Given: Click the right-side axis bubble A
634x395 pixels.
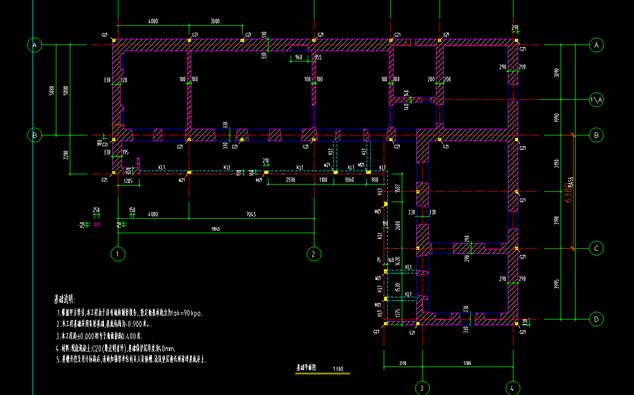Looking at the screenshot, I should click(596, 45).
